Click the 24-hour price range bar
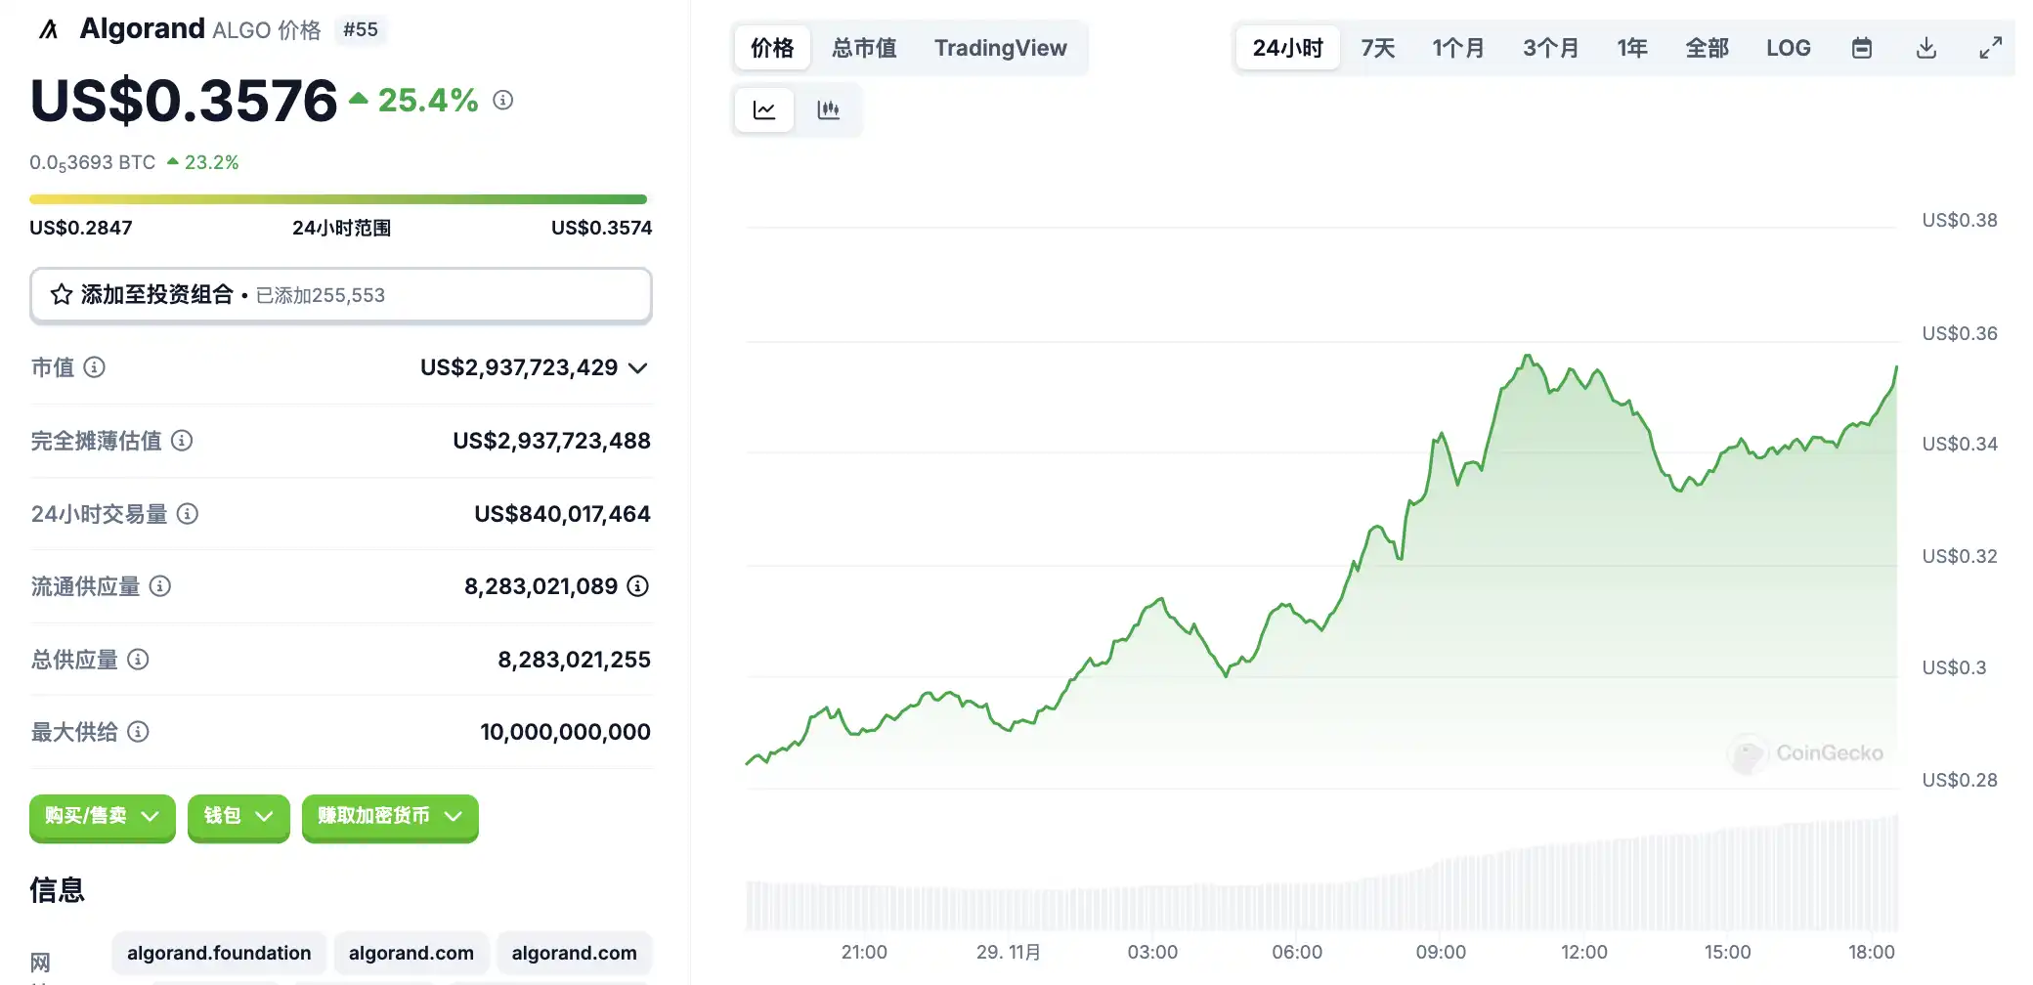Viewport: 2033px width, 985px height. 338,199
